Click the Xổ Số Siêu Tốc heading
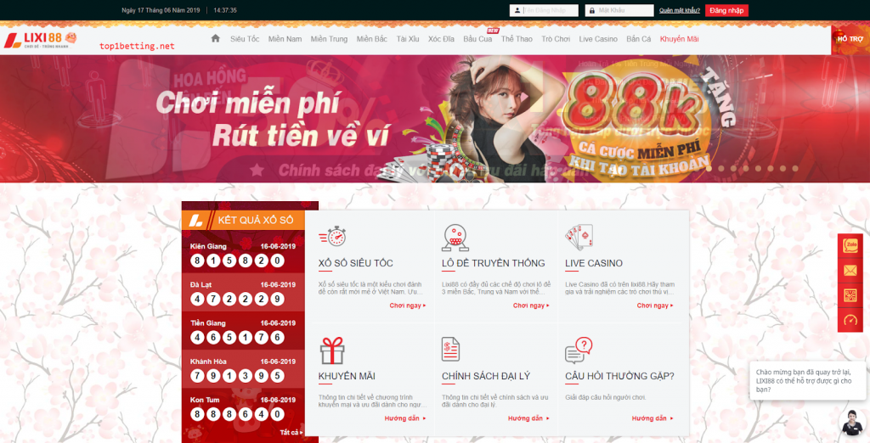Screen dimensions: 870x443 tap(356, 263)
